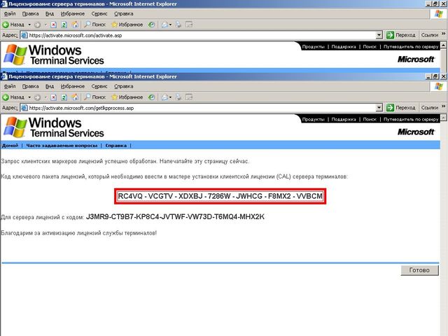Click license server code J3MR9-CT9B7 text

click(x=175, y=217)
